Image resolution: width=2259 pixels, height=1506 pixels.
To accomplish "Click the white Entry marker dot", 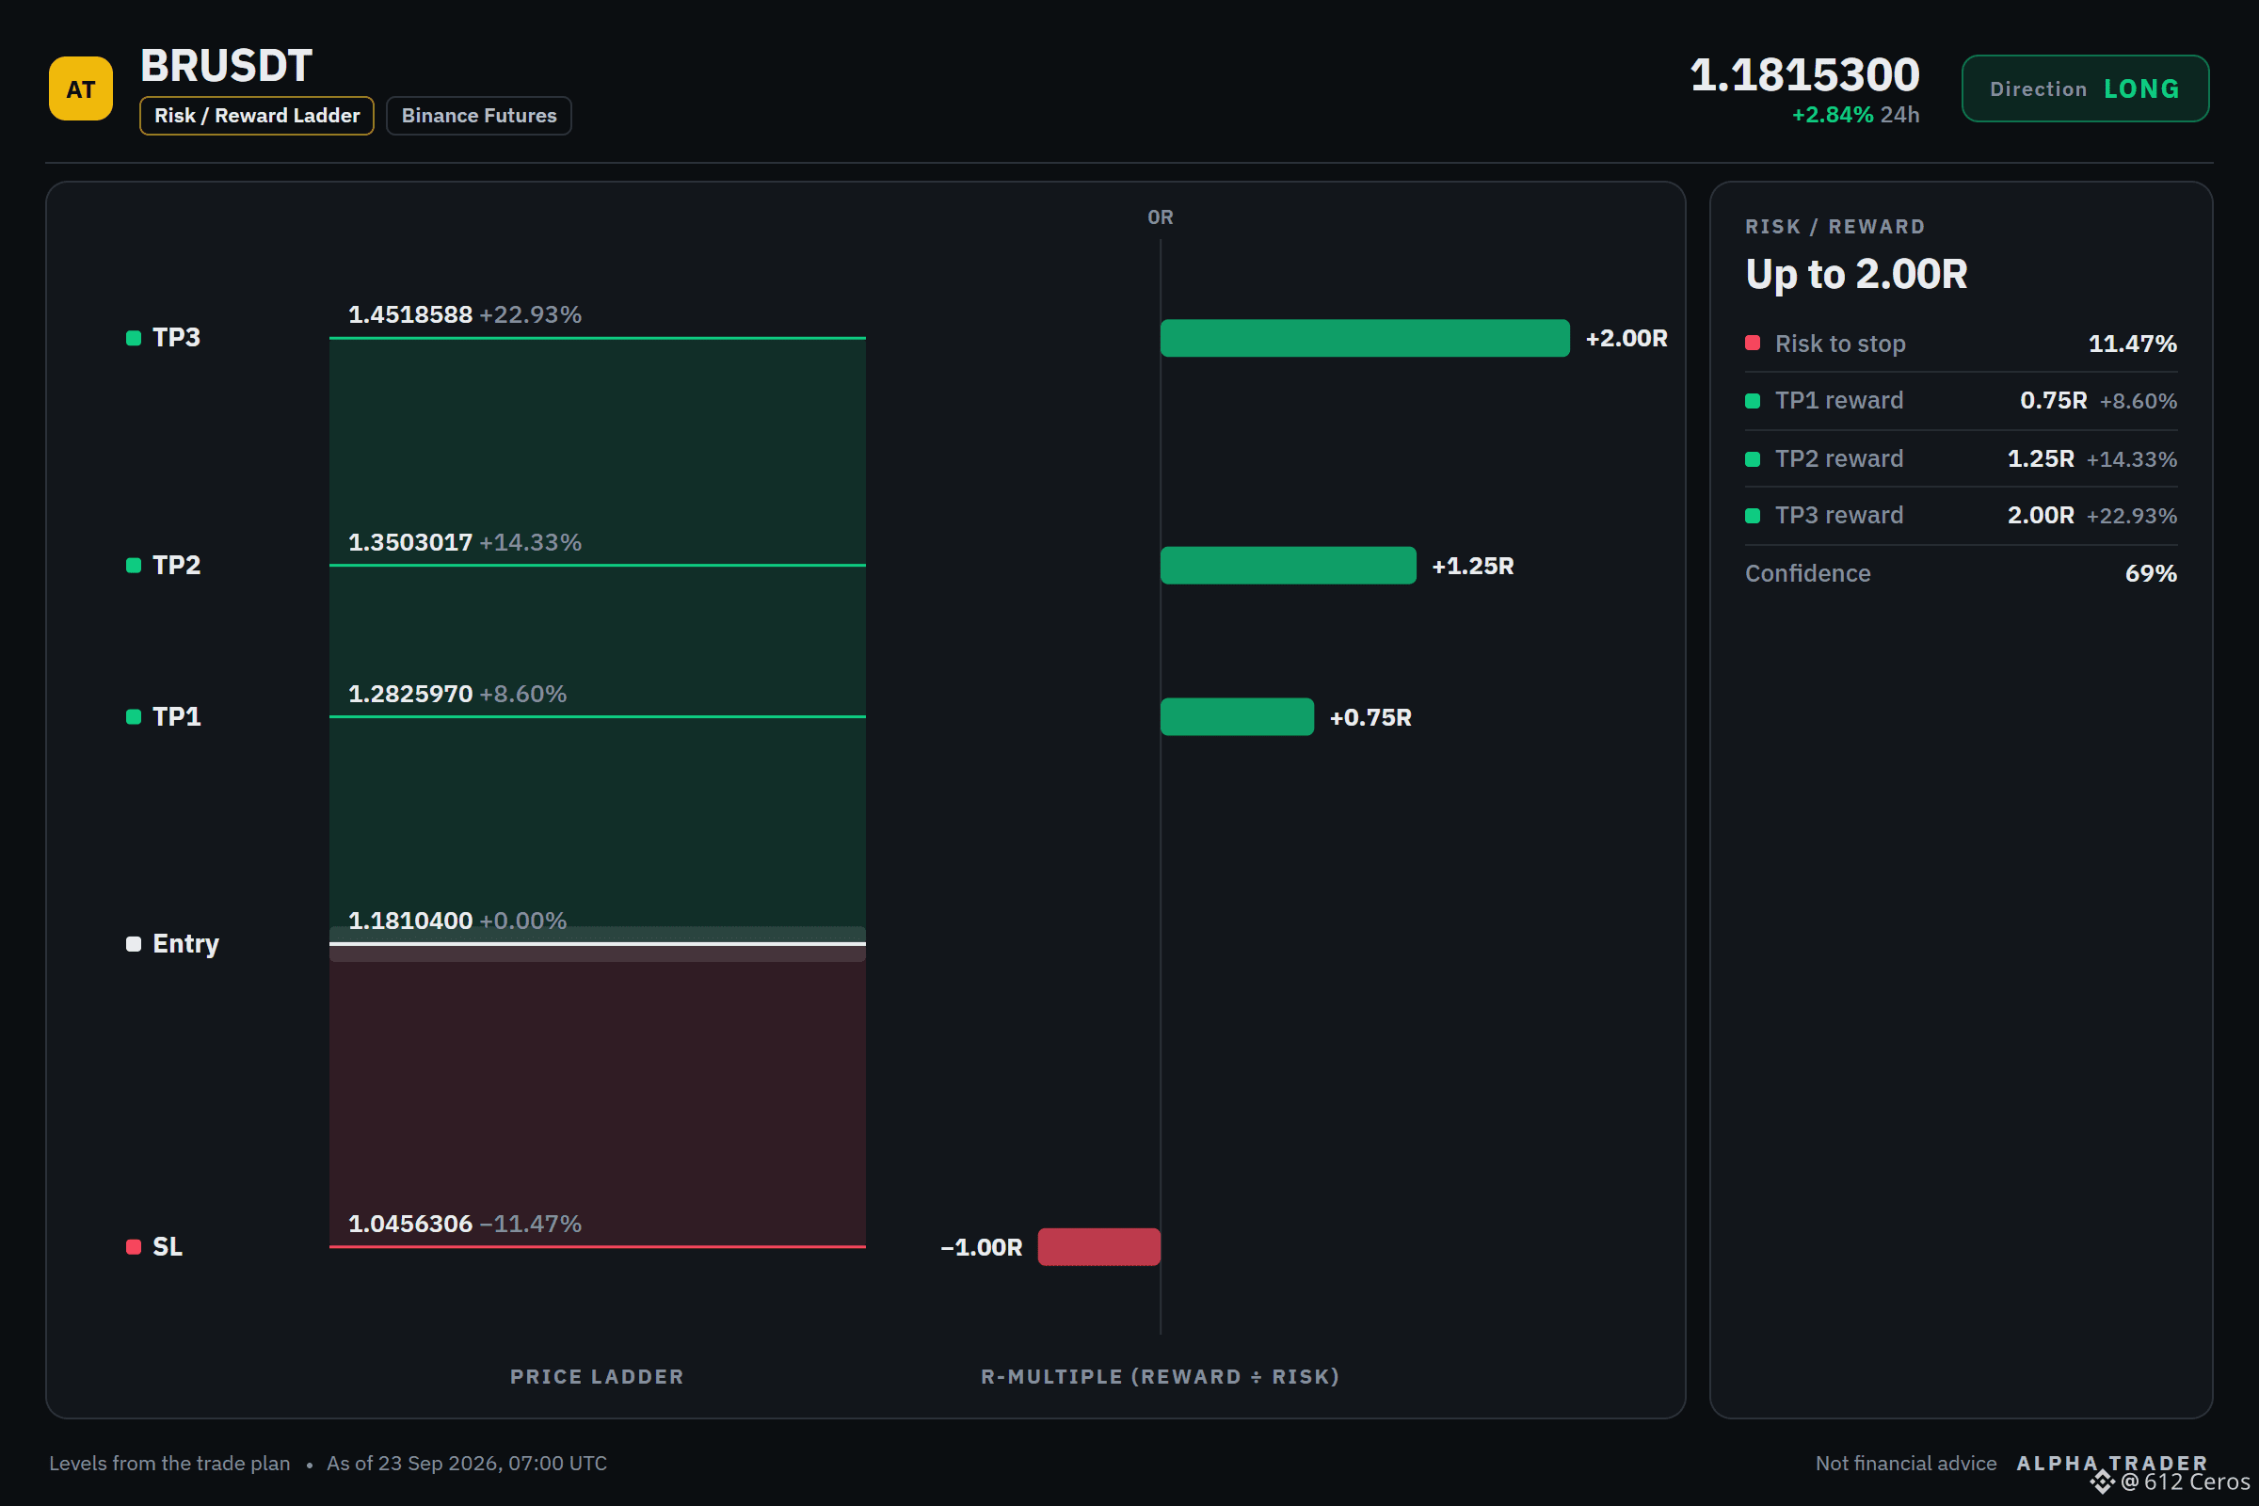I will 134,944.
